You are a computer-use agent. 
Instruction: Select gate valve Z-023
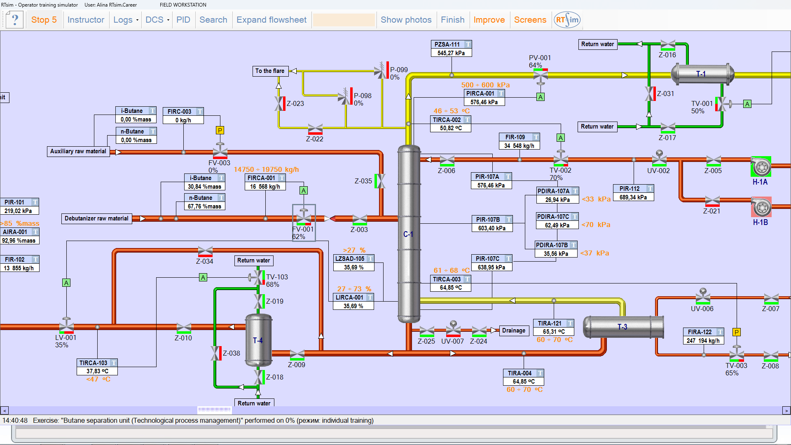(x=280, y=103)
